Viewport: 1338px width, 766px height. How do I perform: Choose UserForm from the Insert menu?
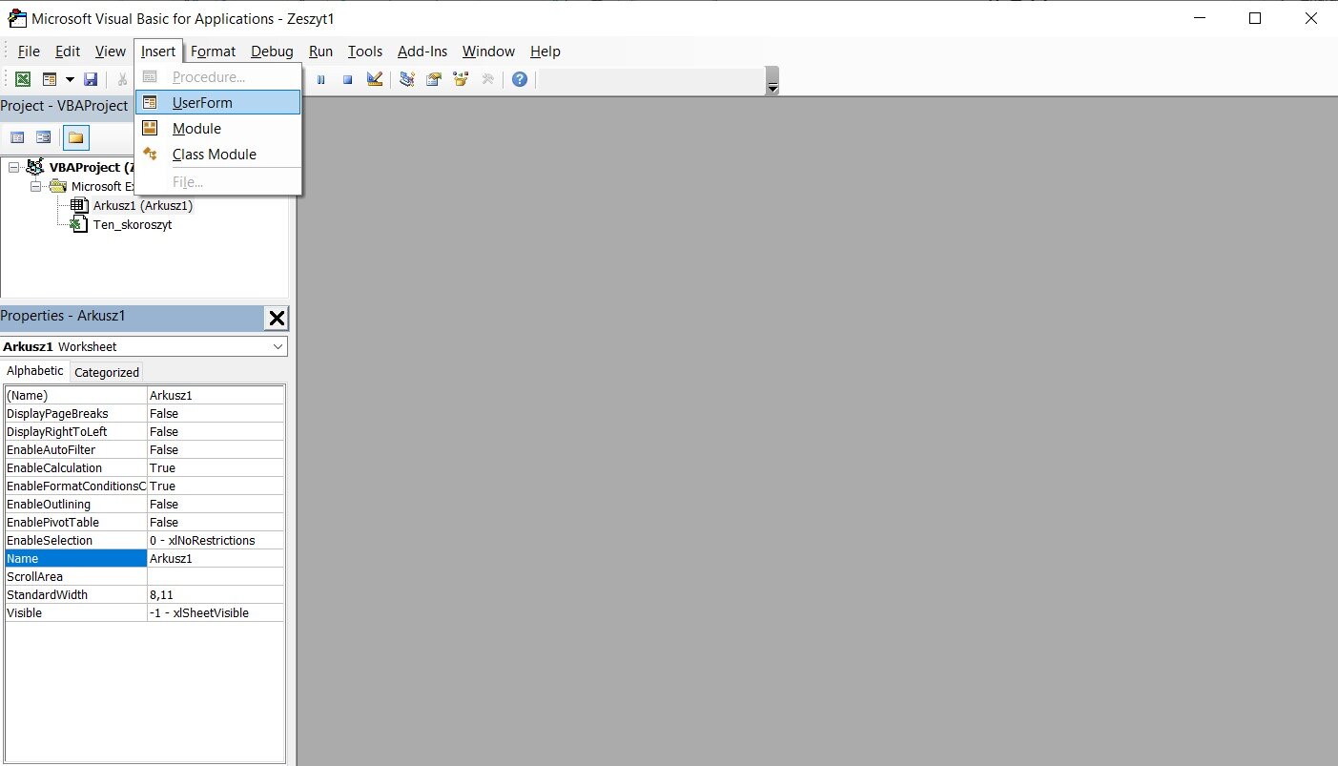pos(218,103)
